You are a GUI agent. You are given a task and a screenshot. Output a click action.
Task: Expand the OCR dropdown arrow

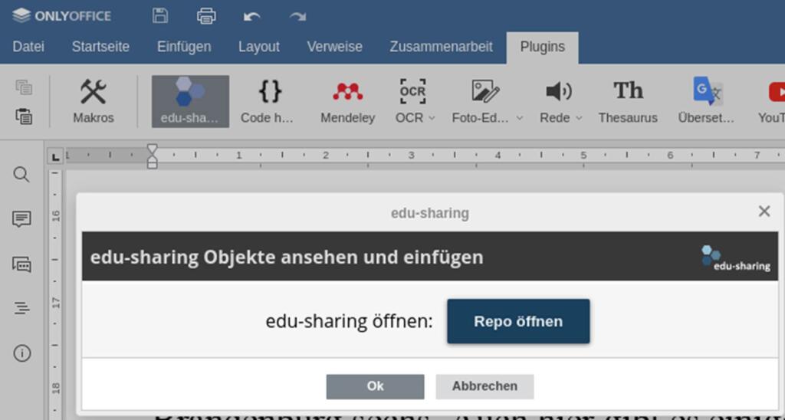432,118
